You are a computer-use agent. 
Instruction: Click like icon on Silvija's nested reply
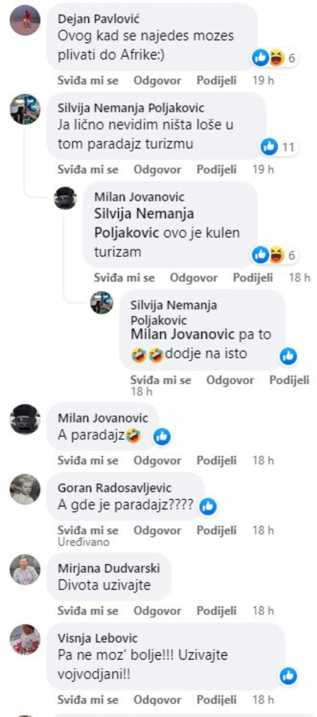(289, 356)
